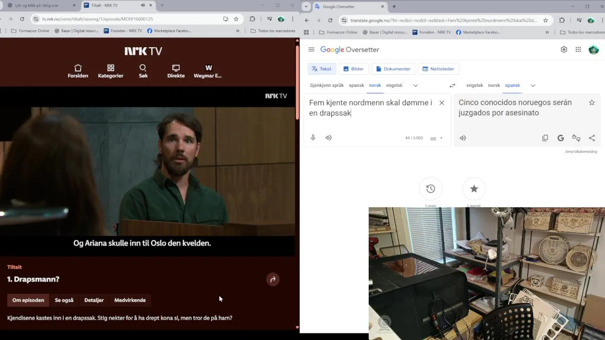Open extensions puzzle icon in NRK window
Image resolution: width=605 pixels, height=340 pixels.
coord(252,19)
